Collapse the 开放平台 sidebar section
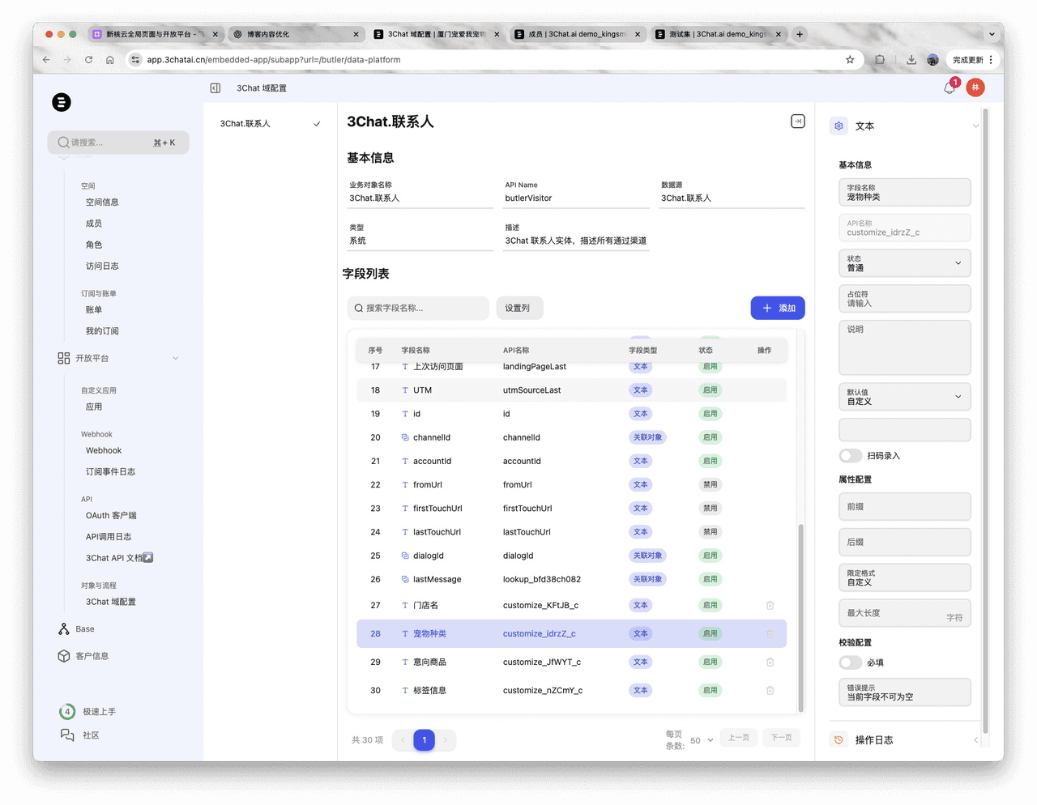The image size is (1037, 805). pyautogui.click(x=176, y=358)
